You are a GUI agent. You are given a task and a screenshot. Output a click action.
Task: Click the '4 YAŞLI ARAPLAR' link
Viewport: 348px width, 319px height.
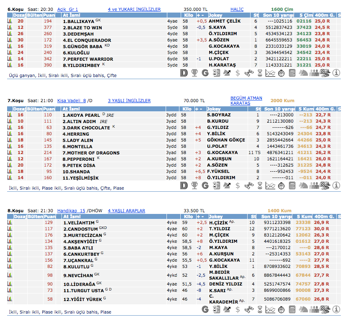tap(126, 211)
